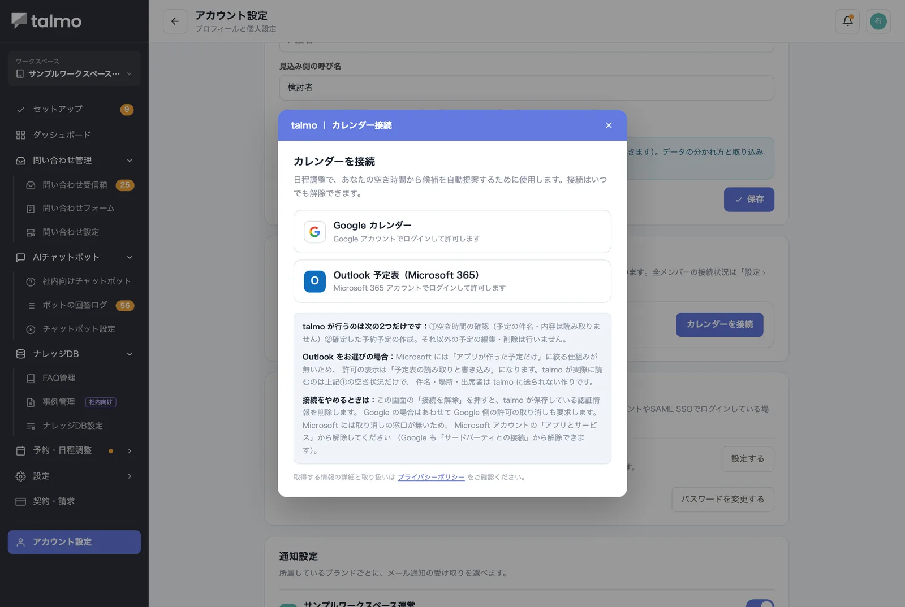Click パスワードを変更する button
905x607 pixels.
(x=723, y=500)
